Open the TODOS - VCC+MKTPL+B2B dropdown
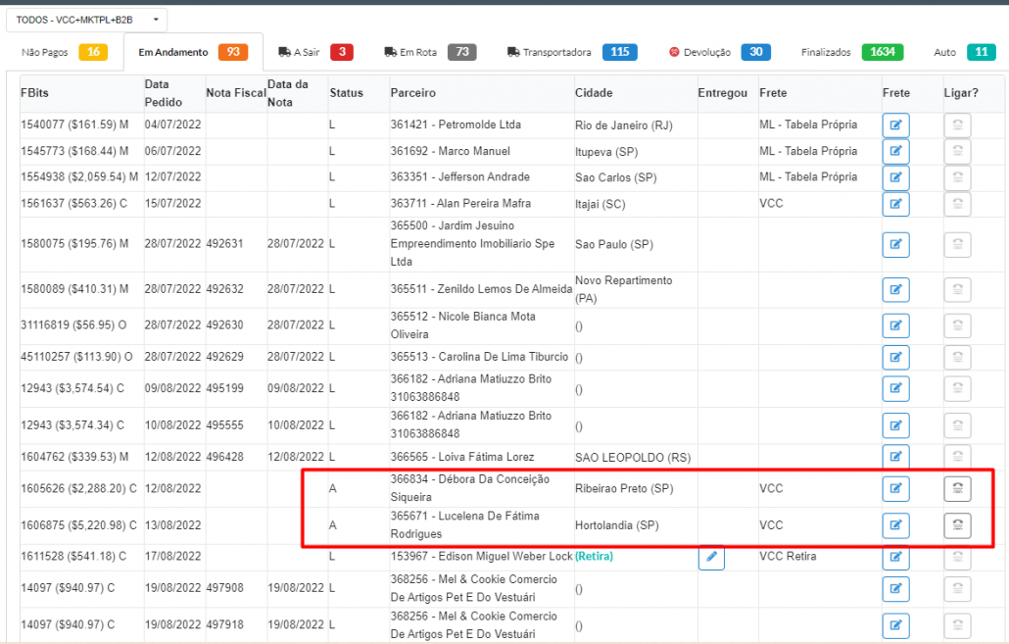 coord(88,20)
